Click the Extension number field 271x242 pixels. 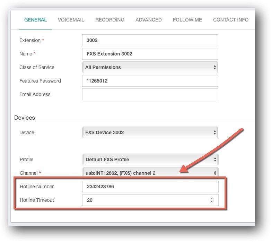tap(150, 40)
